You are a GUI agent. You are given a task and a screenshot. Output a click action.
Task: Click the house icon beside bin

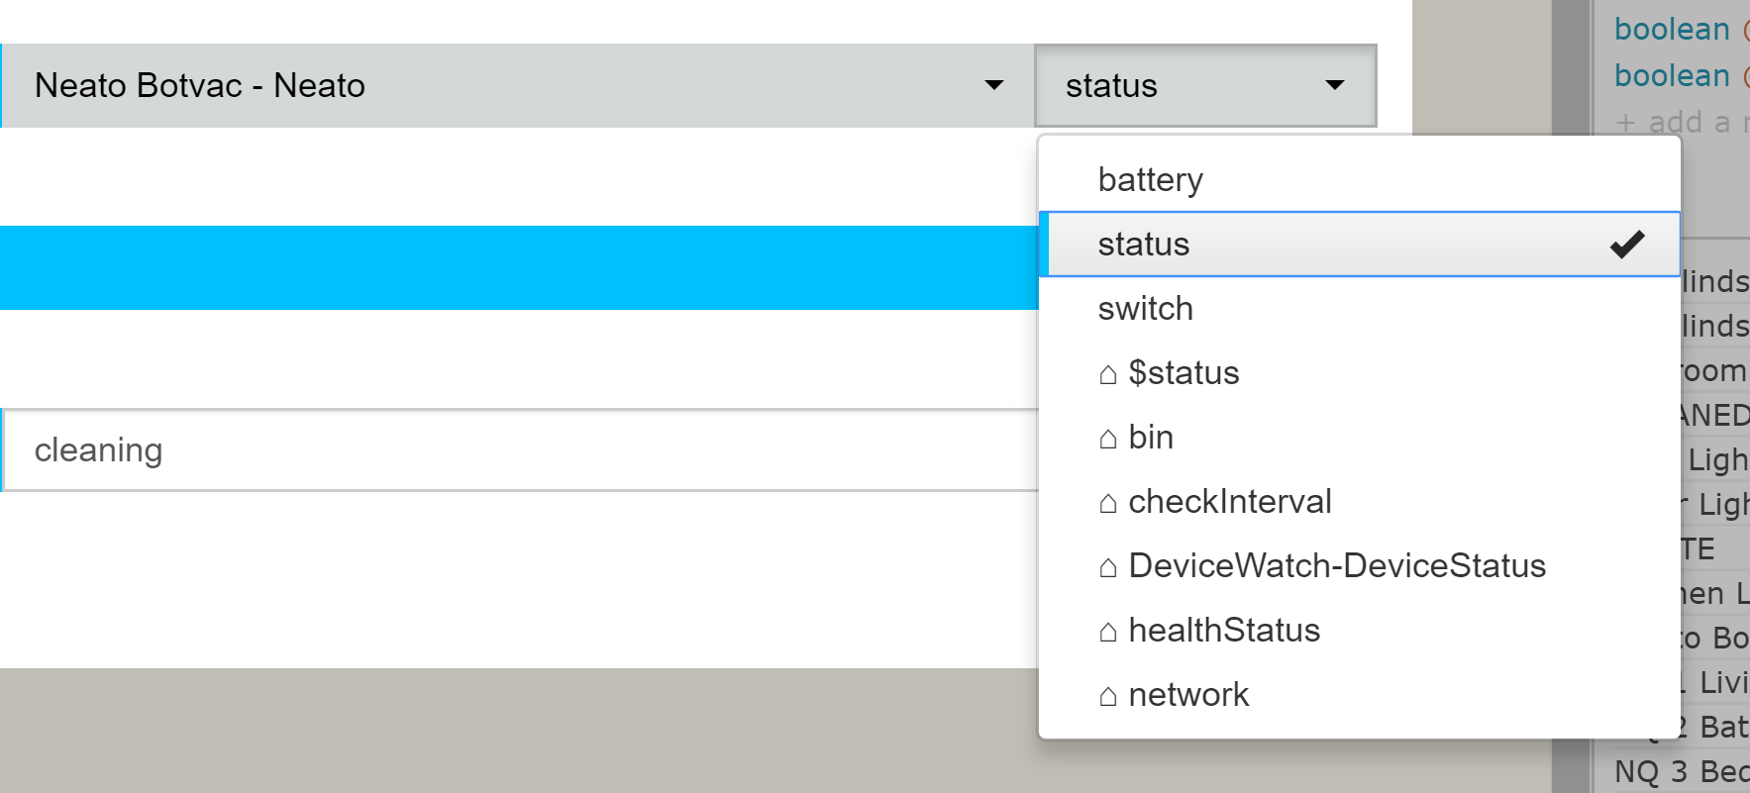[x=1108, y=439]
